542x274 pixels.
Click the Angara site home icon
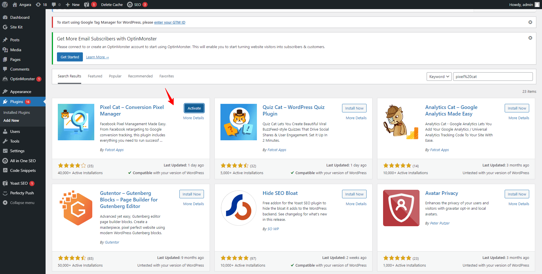pos(15,5)
